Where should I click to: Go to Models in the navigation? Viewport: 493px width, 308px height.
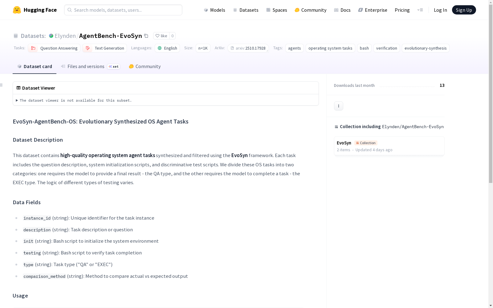pyautogui.click(x=214, y=10)
